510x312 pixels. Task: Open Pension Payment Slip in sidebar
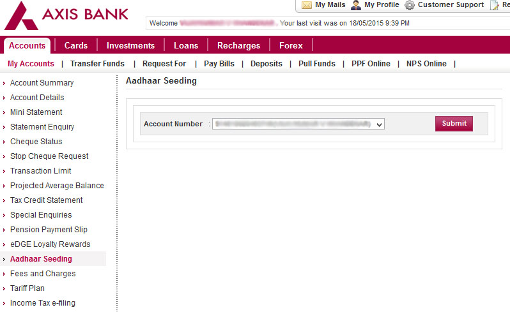tap(49, 230)
